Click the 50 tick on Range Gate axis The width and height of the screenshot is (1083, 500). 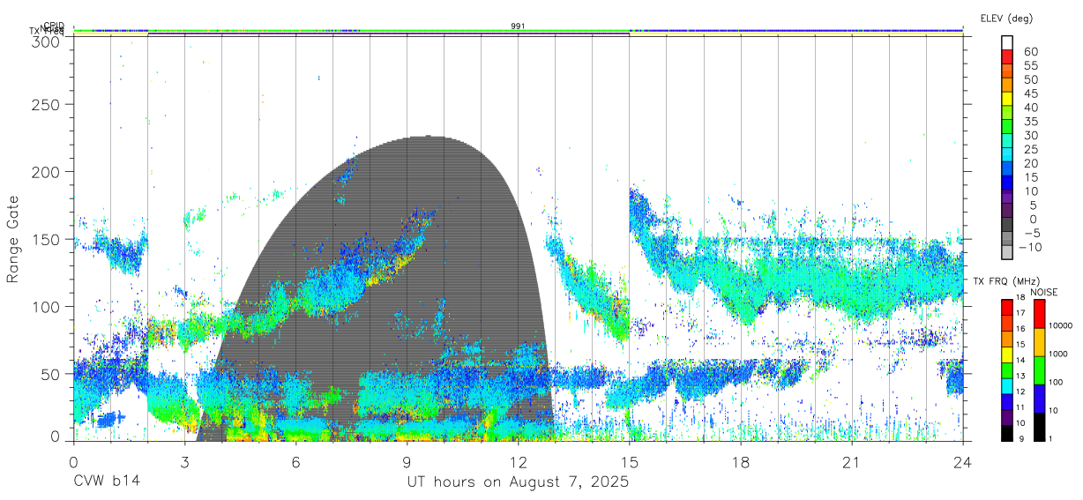[x=50, y=374]
